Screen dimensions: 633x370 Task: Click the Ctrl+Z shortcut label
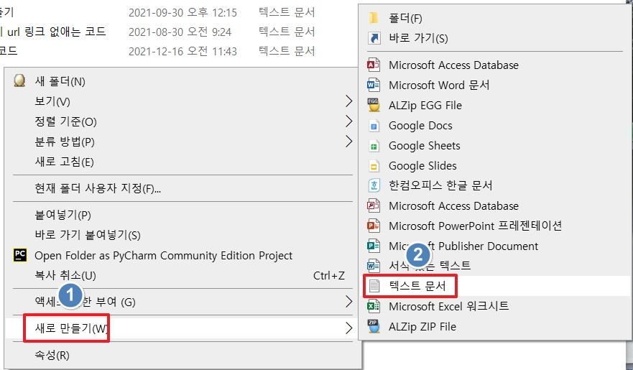[329, 276]
